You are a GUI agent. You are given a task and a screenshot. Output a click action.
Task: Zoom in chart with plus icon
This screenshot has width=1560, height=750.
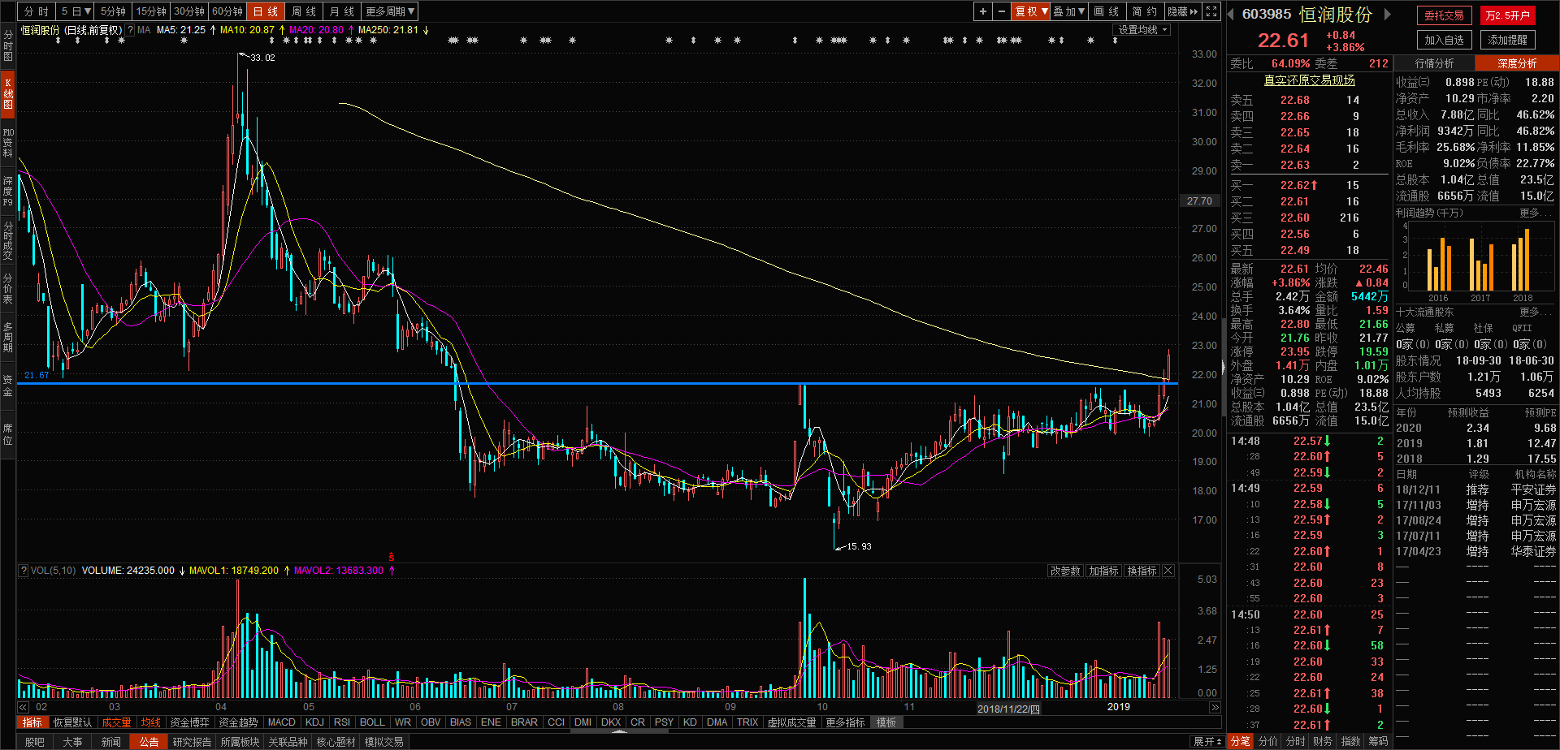983,11
